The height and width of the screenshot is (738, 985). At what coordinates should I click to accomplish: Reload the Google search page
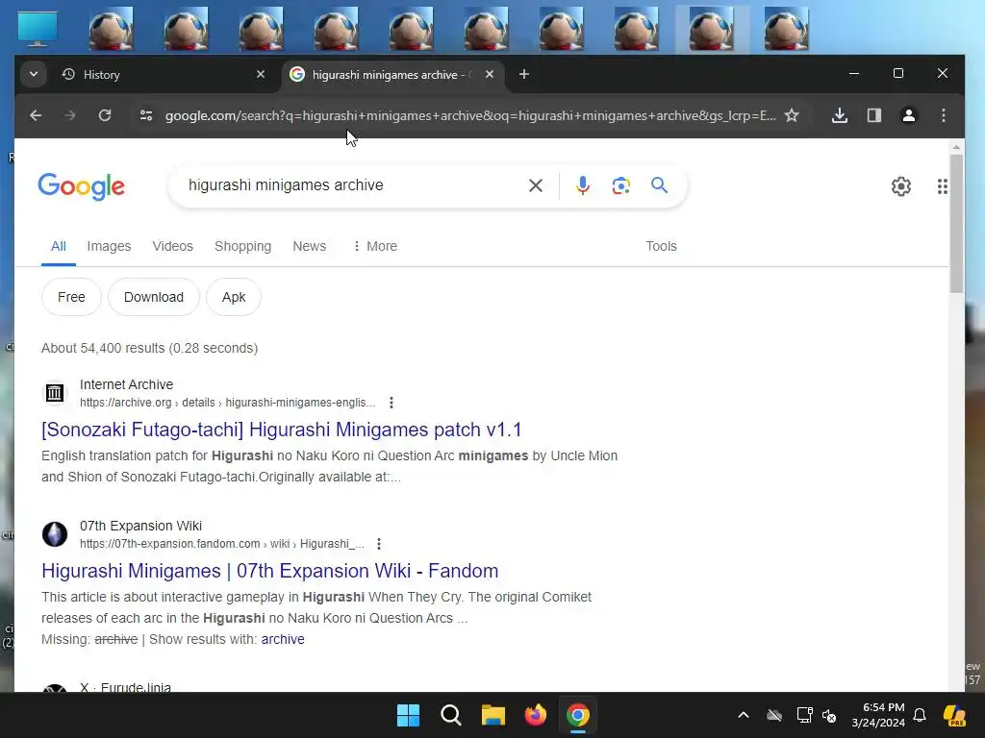pyautogui.click(x=105, y=115)
